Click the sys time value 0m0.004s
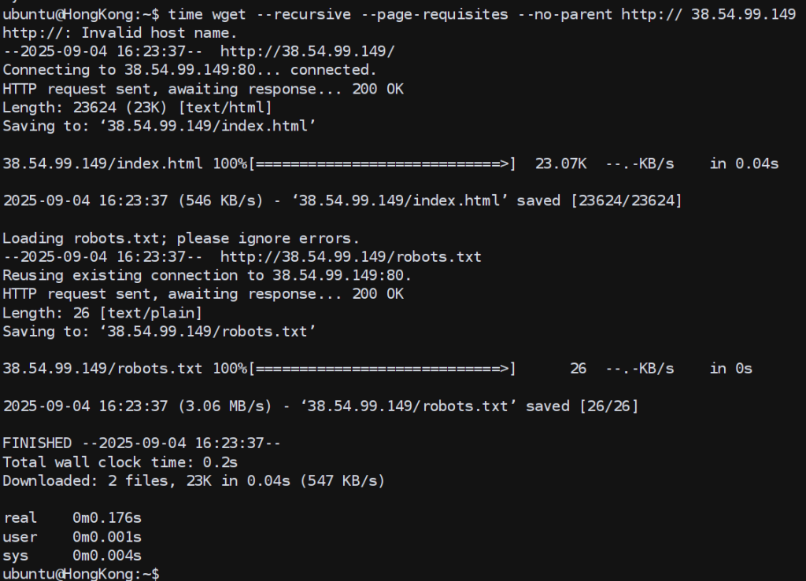The image size is (806, 581). [x=107, y=555]
